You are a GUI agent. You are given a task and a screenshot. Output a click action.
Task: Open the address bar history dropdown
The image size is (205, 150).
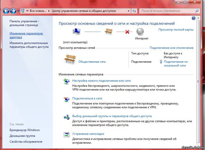(x=128, y=11)
